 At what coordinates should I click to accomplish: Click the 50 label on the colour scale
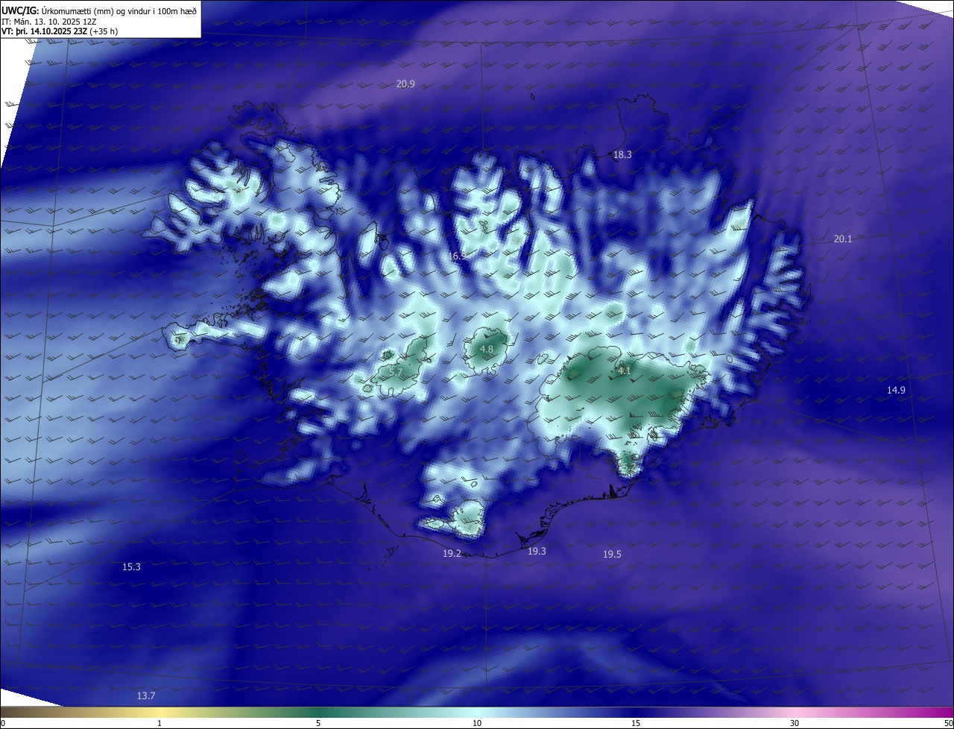pyautogui.click(x=948, y=723)
